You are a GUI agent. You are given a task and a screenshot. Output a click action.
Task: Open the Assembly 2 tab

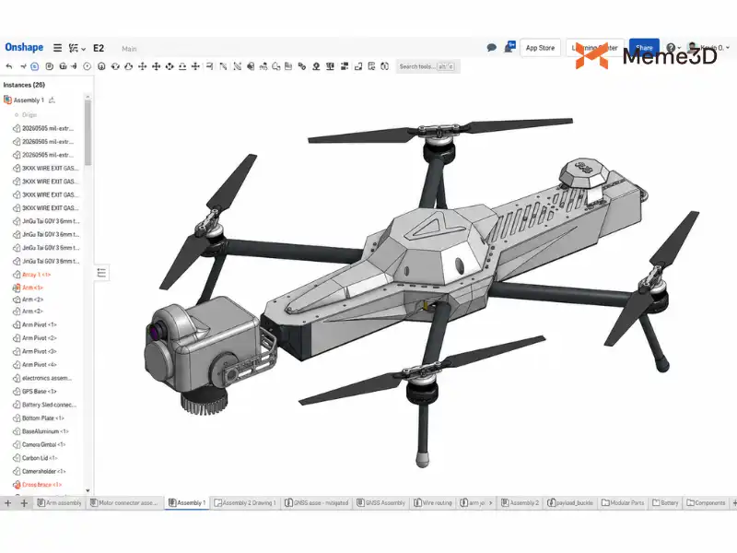coord(520,502)
